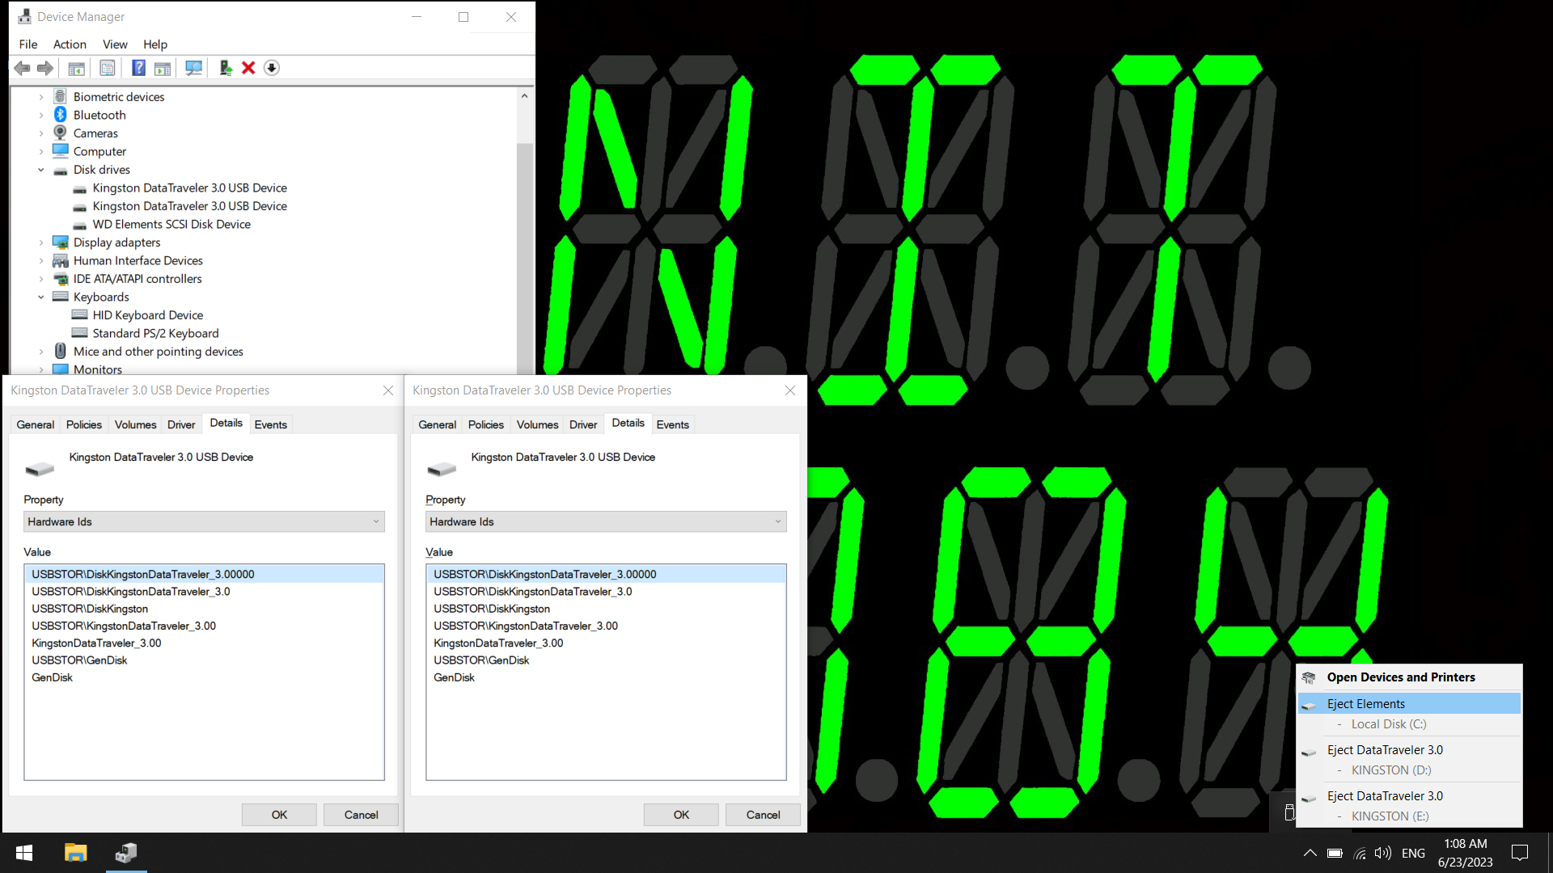
Task: Collapse the Keyboards node
Action: click(41, 297)
